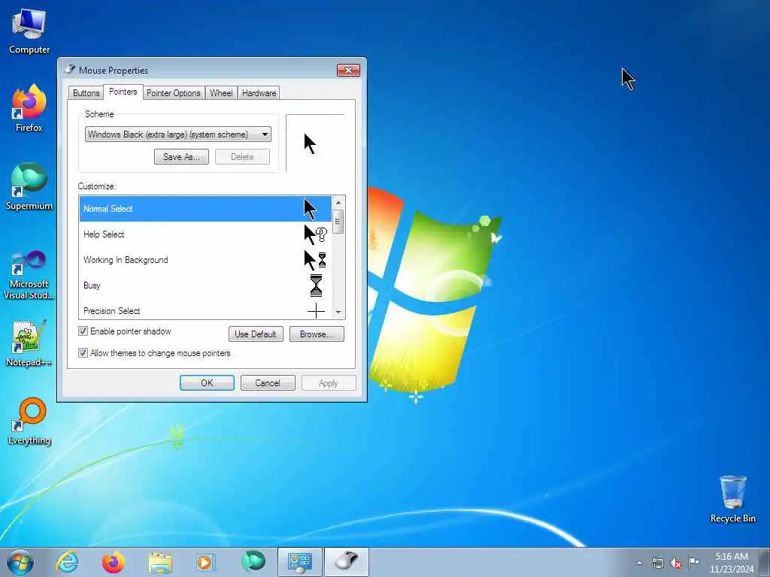Viewport: 770px width, 577px height.
Task: Confirm with the OK button
Action: 207,382
